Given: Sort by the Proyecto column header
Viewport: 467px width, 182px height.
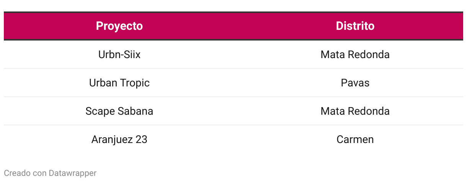Looking at the screenshot, I should 119,26.
